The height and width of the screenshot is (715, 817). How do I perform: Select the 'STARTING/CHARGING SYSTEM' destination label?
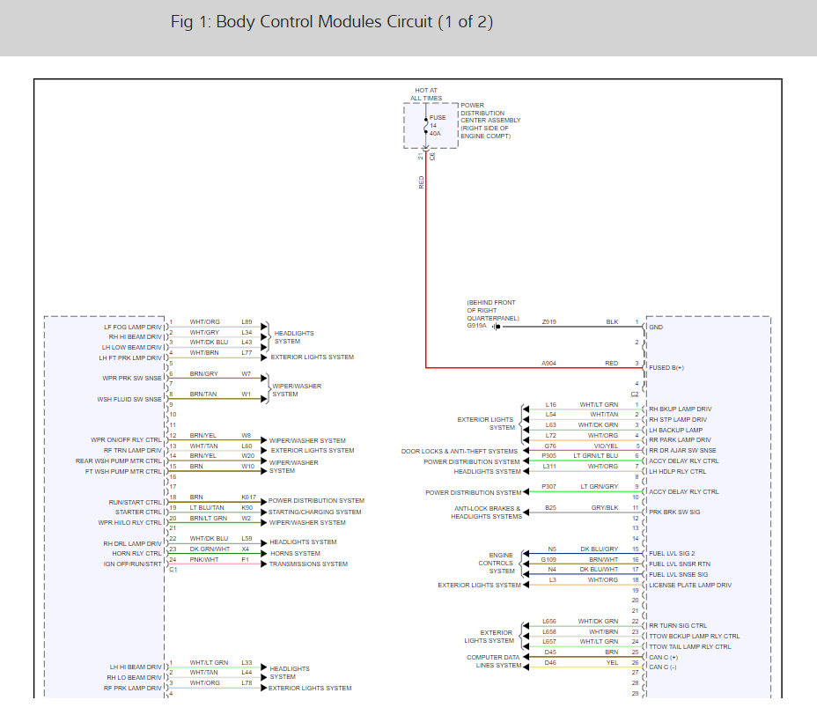tap(314, 512)
